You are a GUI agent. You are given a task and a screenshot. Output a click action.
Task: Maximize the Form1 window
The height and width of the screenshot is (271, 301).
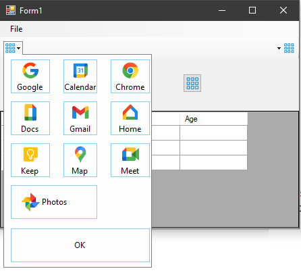point(252,10)
